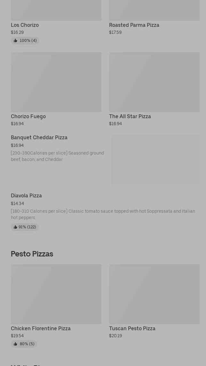Select the Tuscan Pesto Pizza title
206x366 pixels.
point(132,329)
